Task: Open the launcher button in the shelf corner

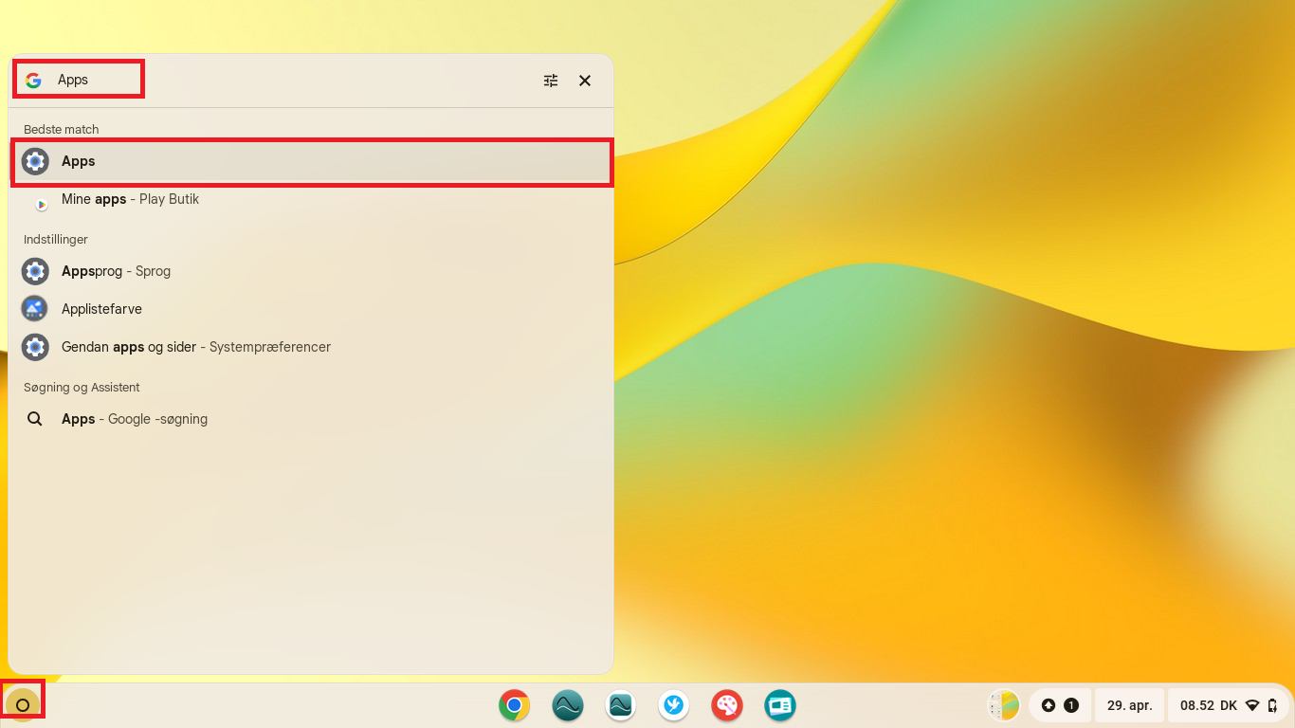Action: (23, 704)
